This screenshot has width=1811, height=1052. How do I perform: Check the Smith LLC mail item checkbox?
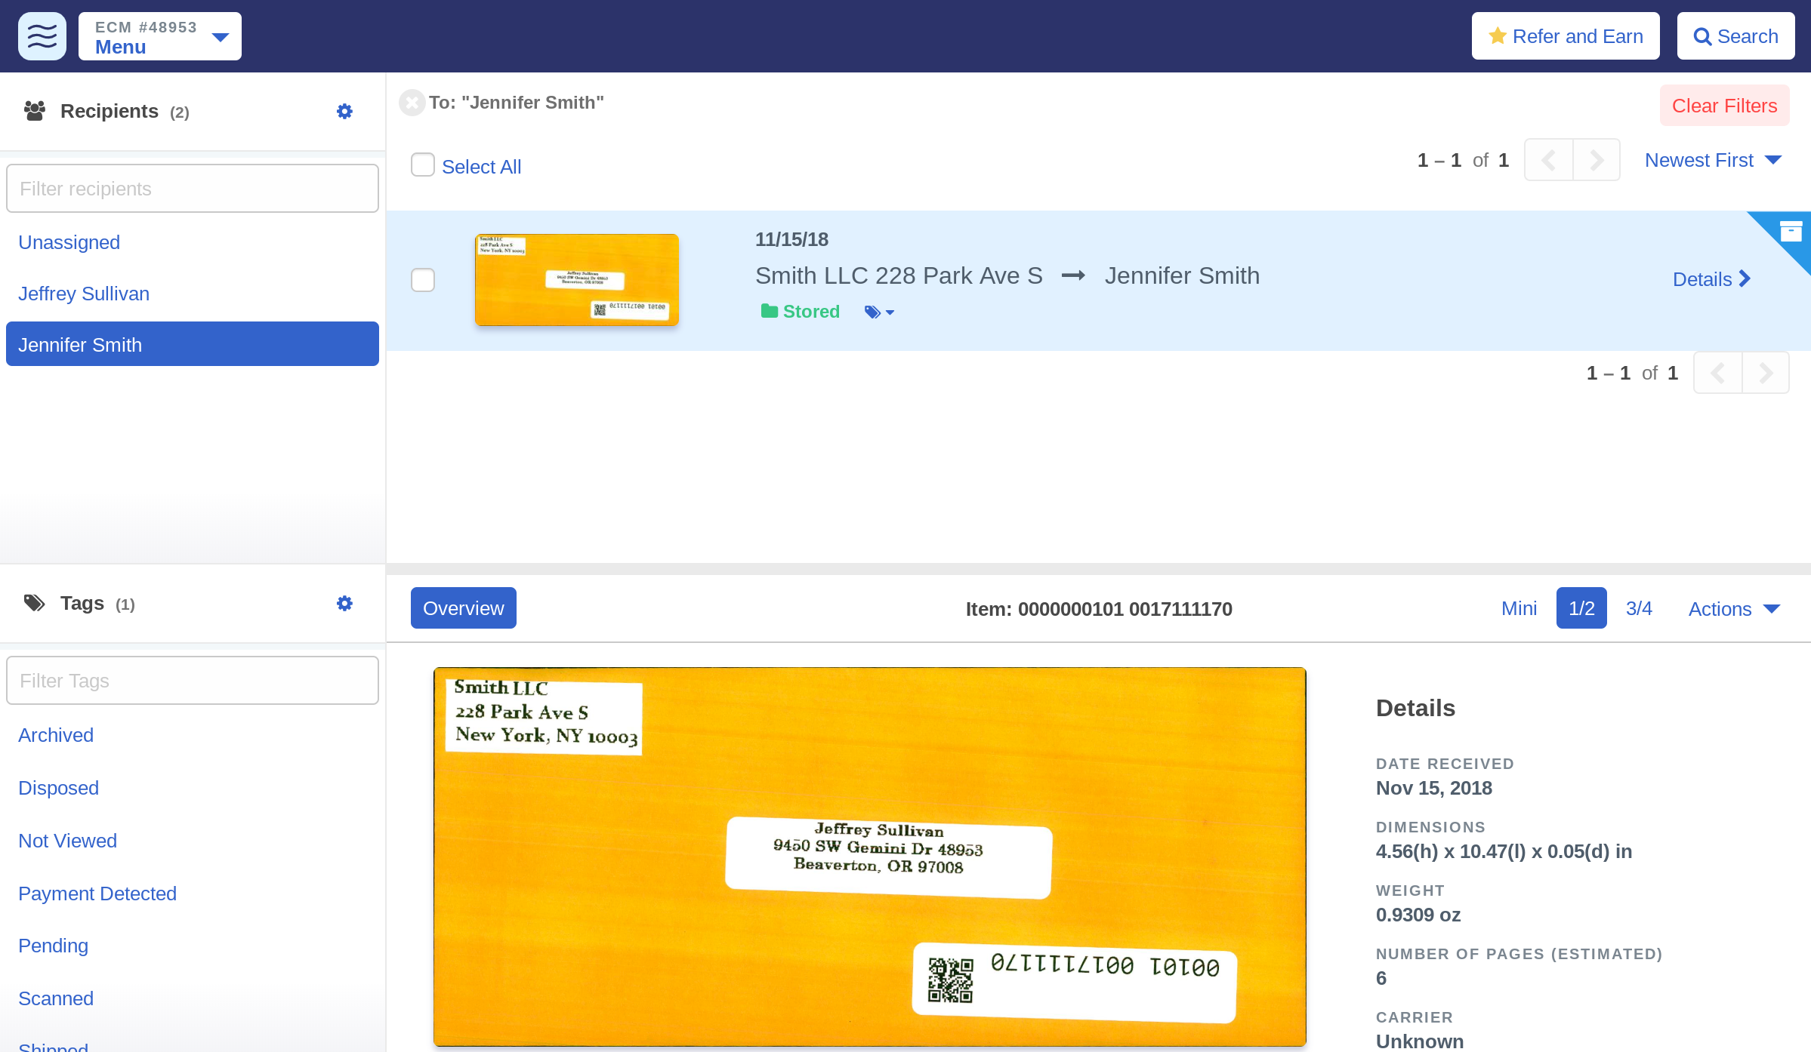click(x=423, y=280)
